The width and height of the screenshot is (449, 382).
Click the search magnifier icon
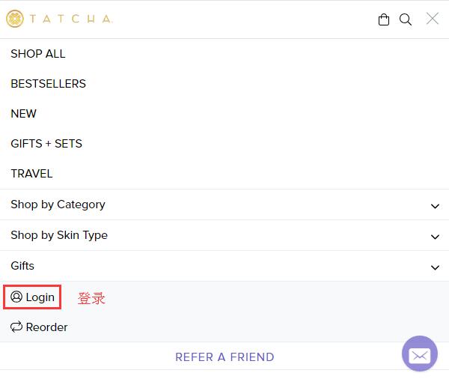point(406,19)
